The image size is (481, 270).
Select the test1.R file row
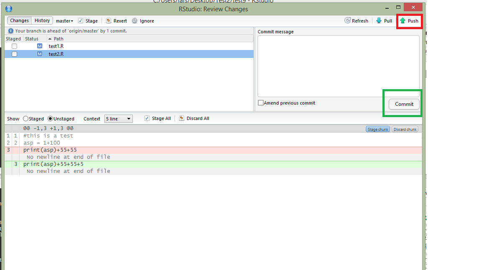(129, 46)
